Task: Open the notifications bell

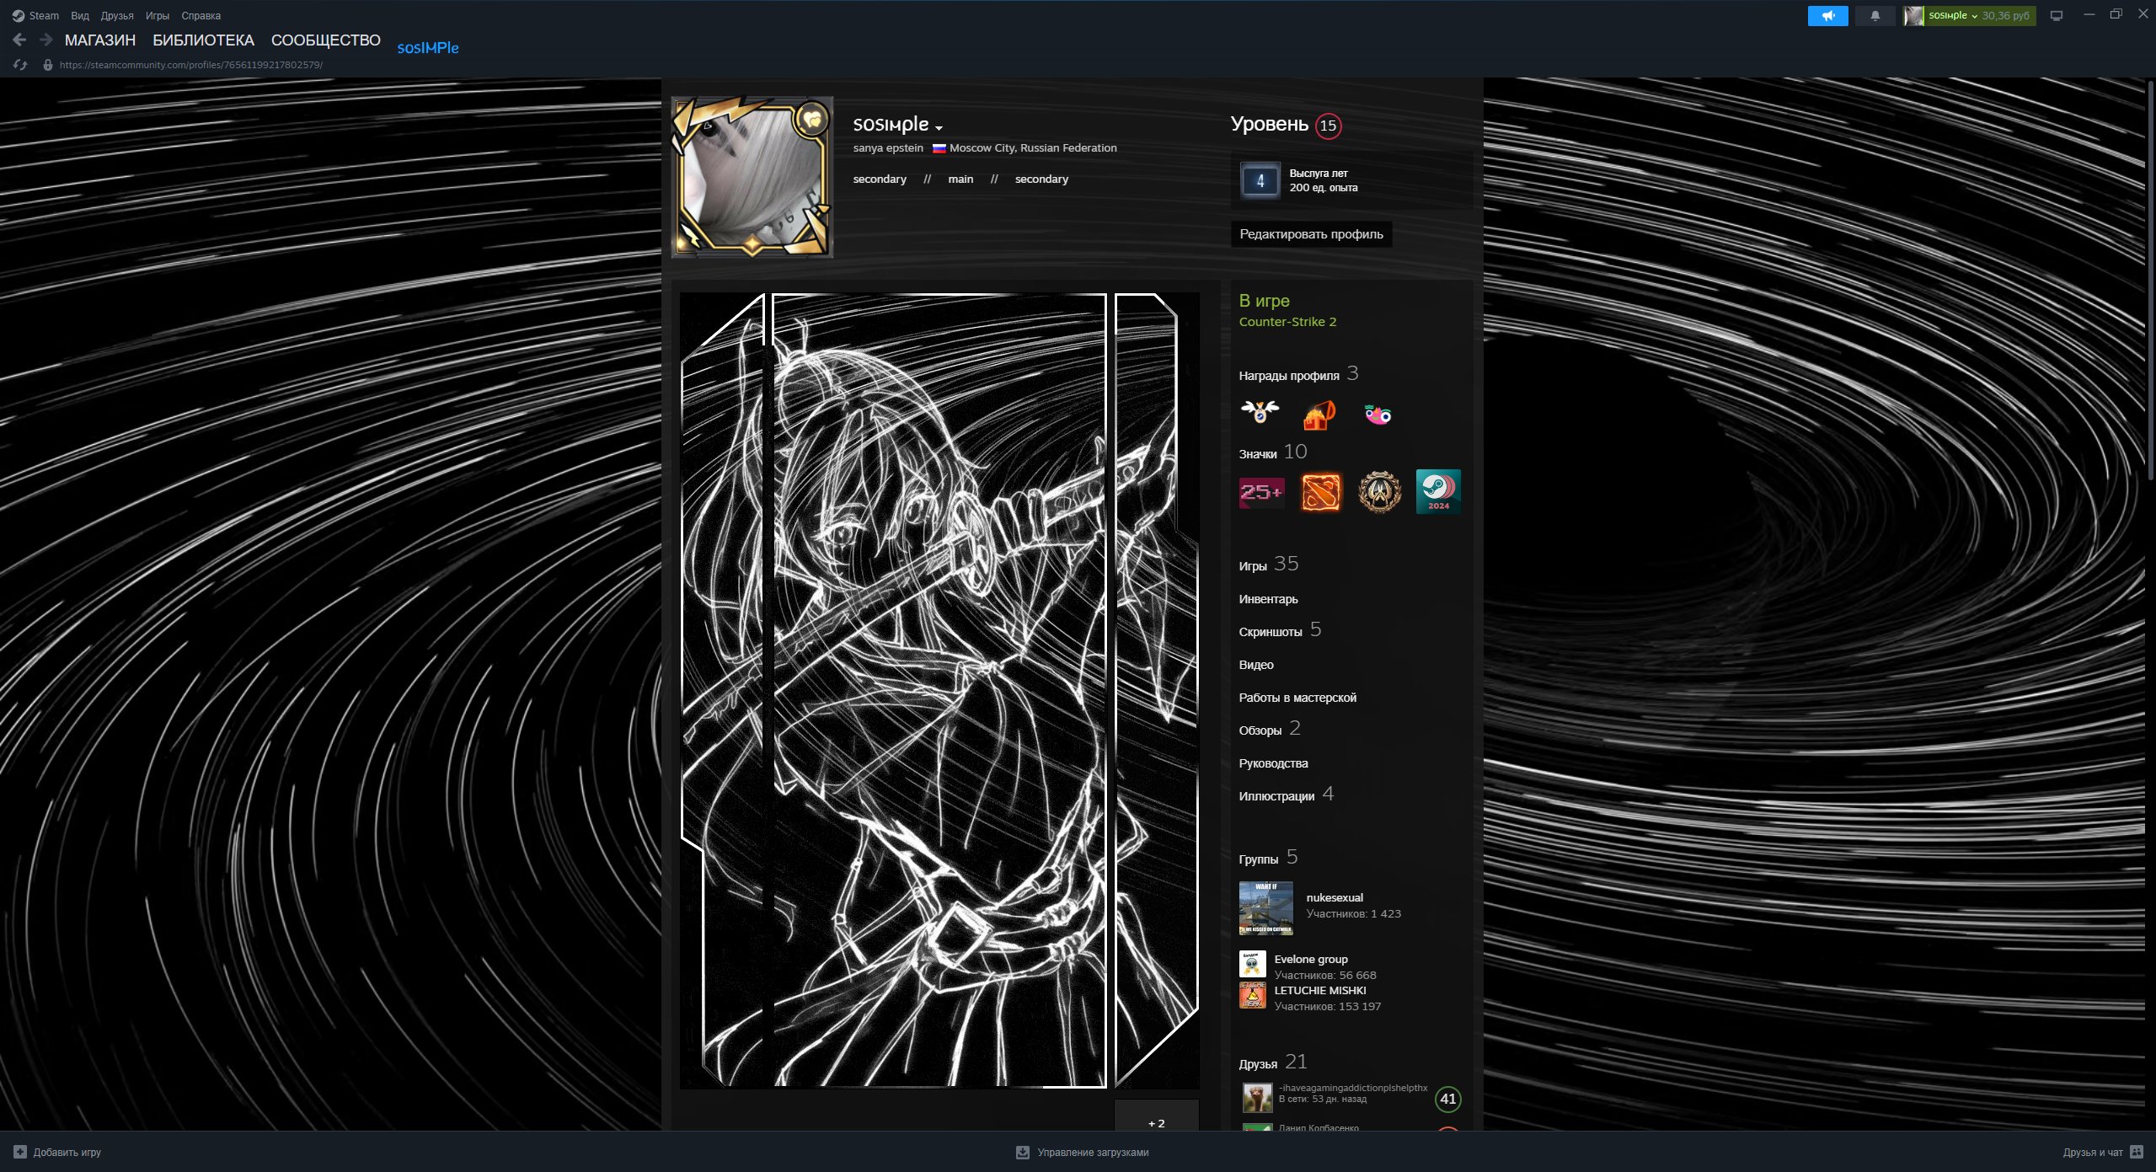Action: 1875,16
